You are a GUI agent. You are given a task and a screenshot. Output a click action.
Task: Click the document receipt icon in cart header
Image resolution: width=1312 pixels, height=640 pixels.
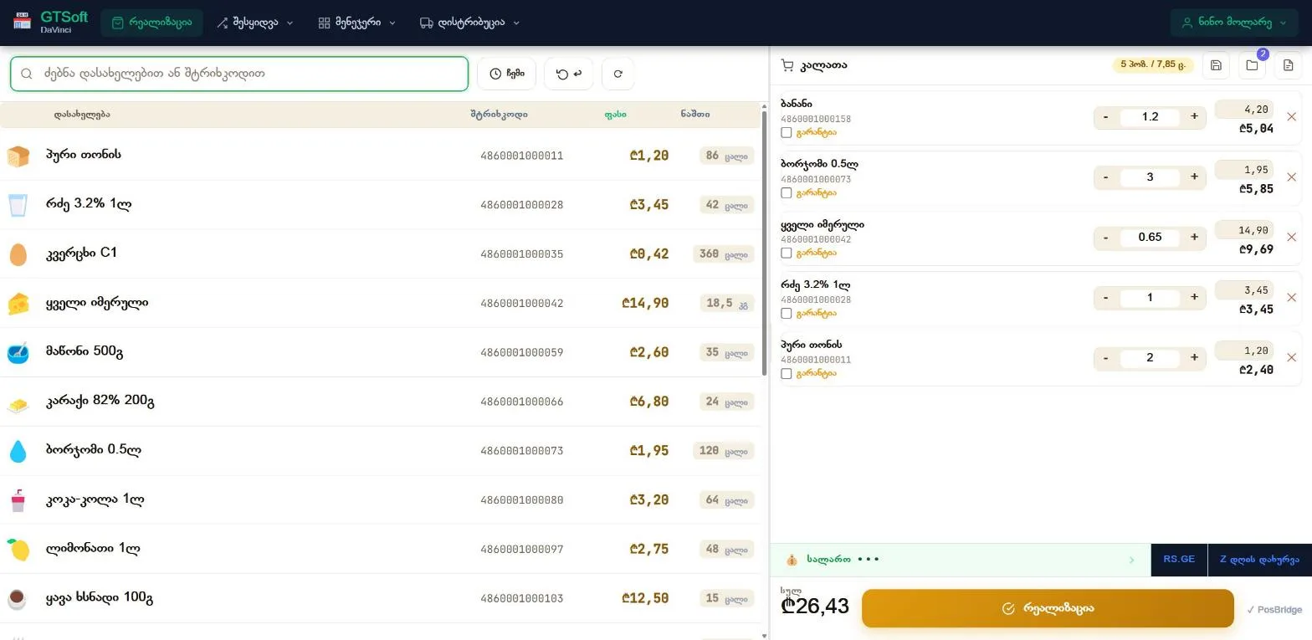pyautogui.click(x=1289, y=65)
